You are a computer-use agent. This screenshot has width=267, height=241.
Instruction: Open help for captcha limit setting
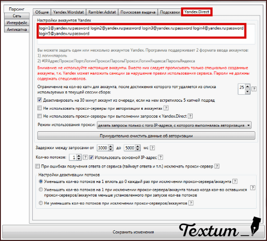[x=254, y=89]
